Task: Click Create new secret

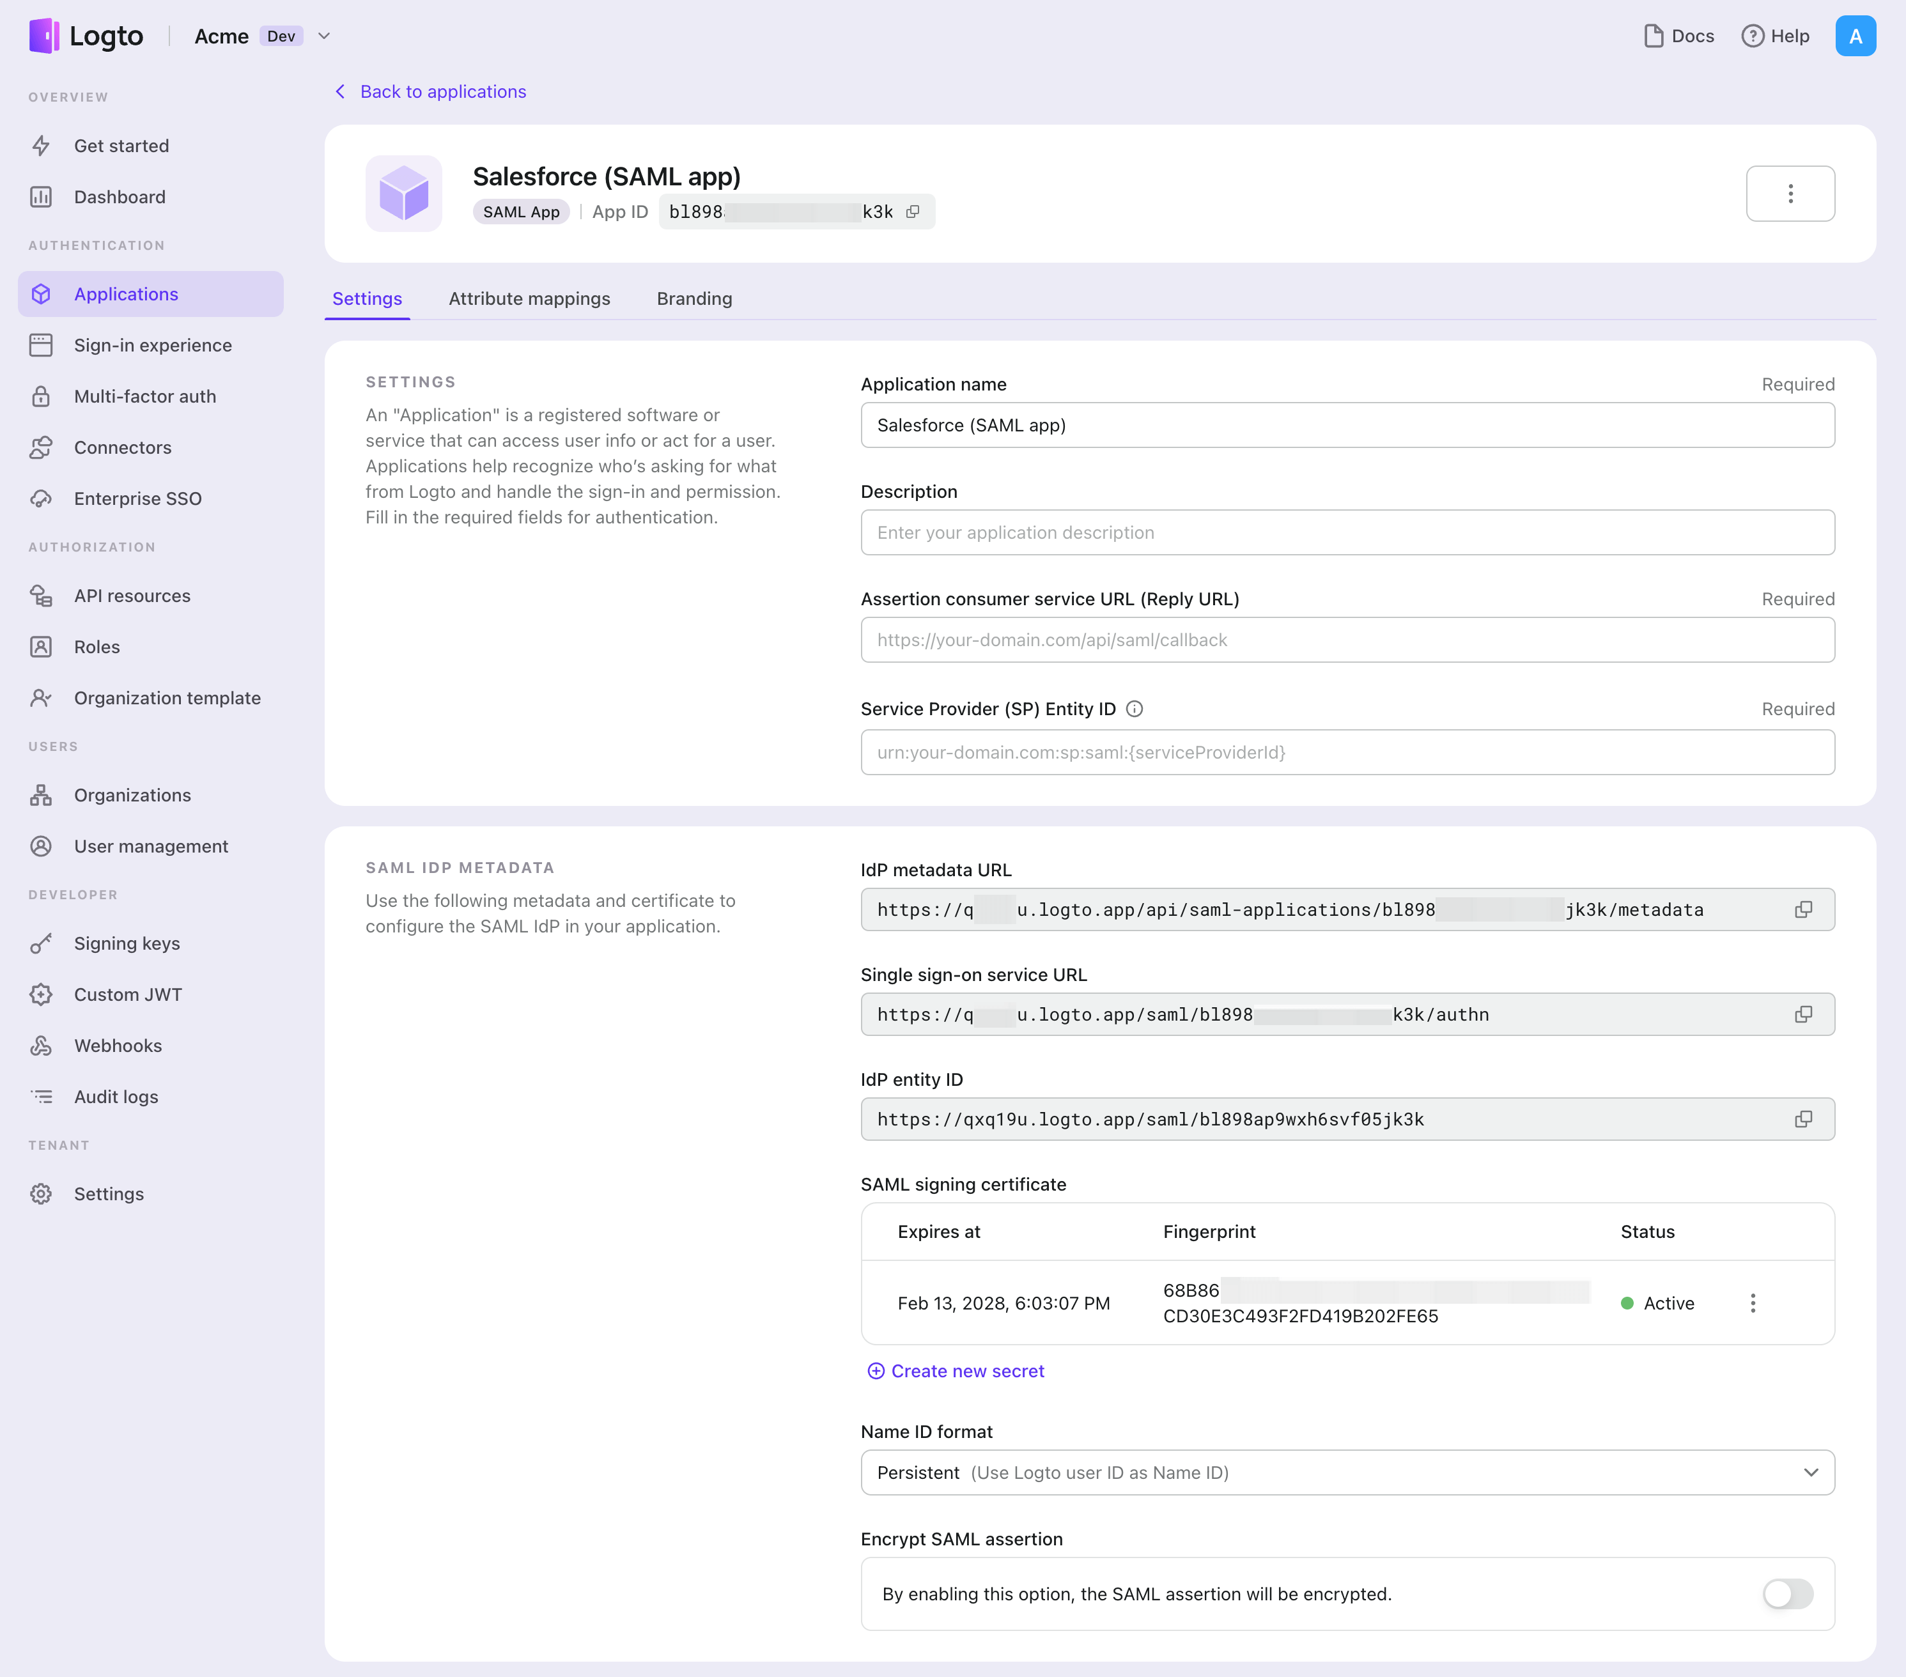Action: pyautogui.click(x=956, y=1370)
